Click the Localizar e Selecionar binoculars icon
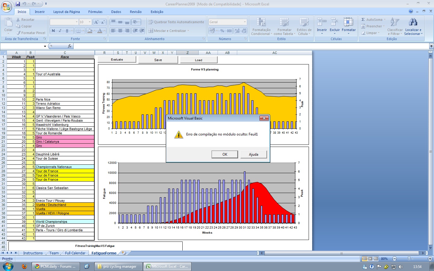This screenshot has height=271, width=434. pos(413,22)
